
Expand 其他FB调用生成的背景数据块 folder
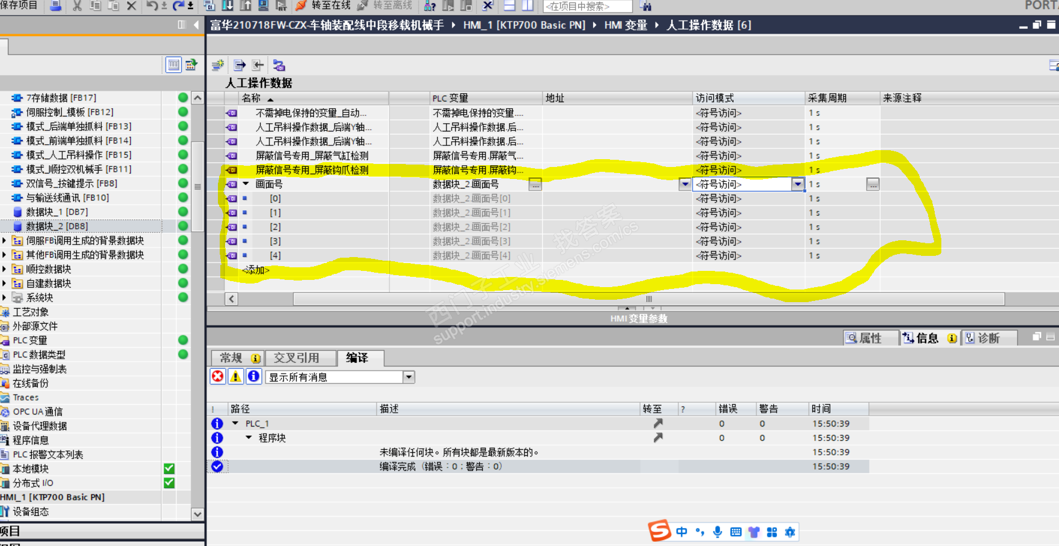pyautogui.click(x=5, y=255)
